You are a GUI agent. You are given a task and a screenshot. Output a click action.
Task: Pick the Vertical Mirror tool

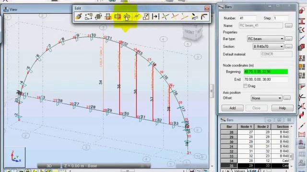[x=118, y=16]
